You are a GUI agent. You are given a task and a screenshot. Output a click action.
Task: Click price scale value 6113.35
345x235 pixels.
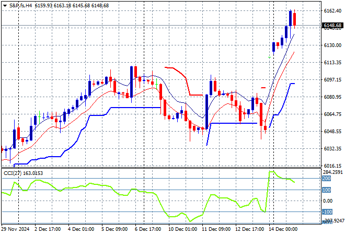[332, 63]
